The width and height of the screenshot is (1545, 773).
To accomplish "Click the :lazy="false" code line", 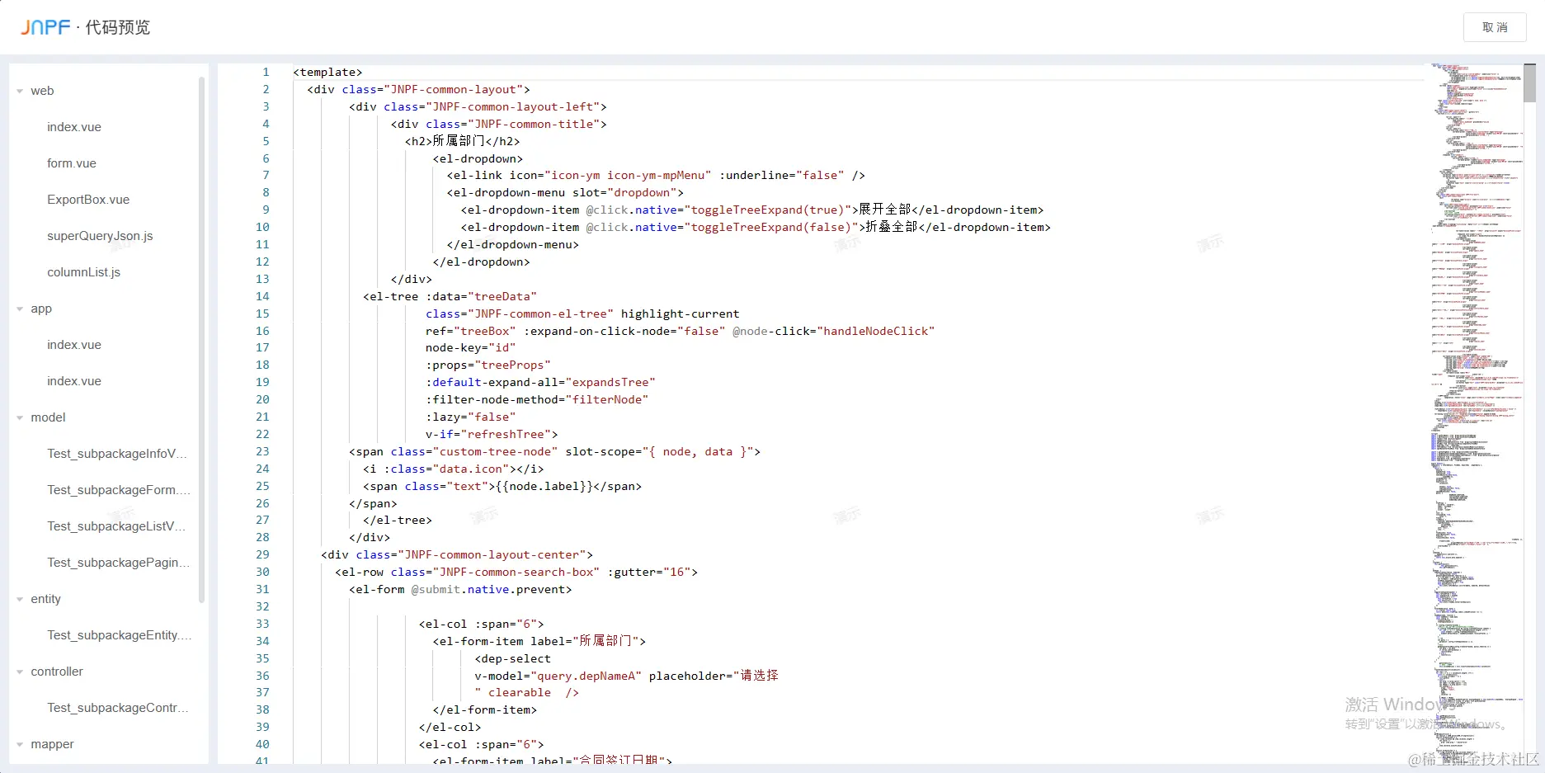I will 470,417.
